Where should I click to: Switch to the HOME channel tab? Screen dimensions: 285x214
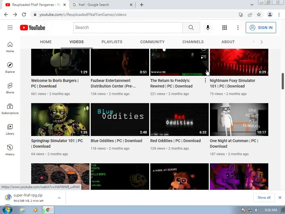pos(46,42)
